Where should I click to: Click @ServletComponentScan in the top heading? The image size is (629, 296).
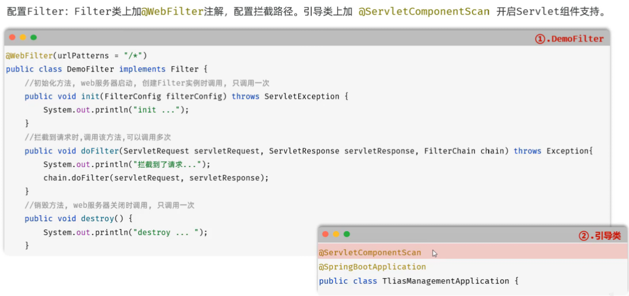[424, 11]
